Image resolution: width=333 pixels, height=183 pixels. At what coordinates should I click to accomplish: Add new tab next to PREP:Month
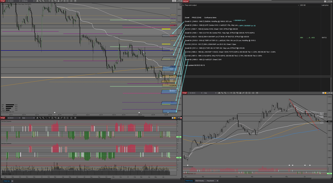coord(218,181)
